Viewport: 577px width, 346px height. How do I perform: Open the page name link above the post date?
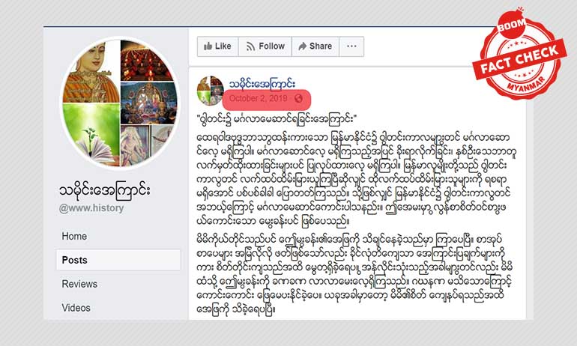(262, 84)
